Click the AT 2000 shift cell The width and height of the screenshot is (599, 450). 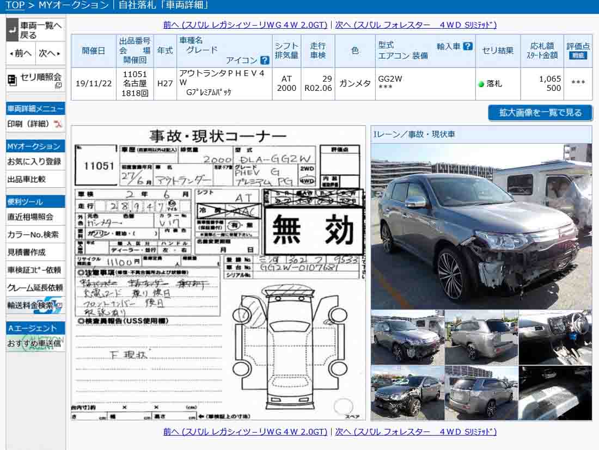[x=286, y=84]
